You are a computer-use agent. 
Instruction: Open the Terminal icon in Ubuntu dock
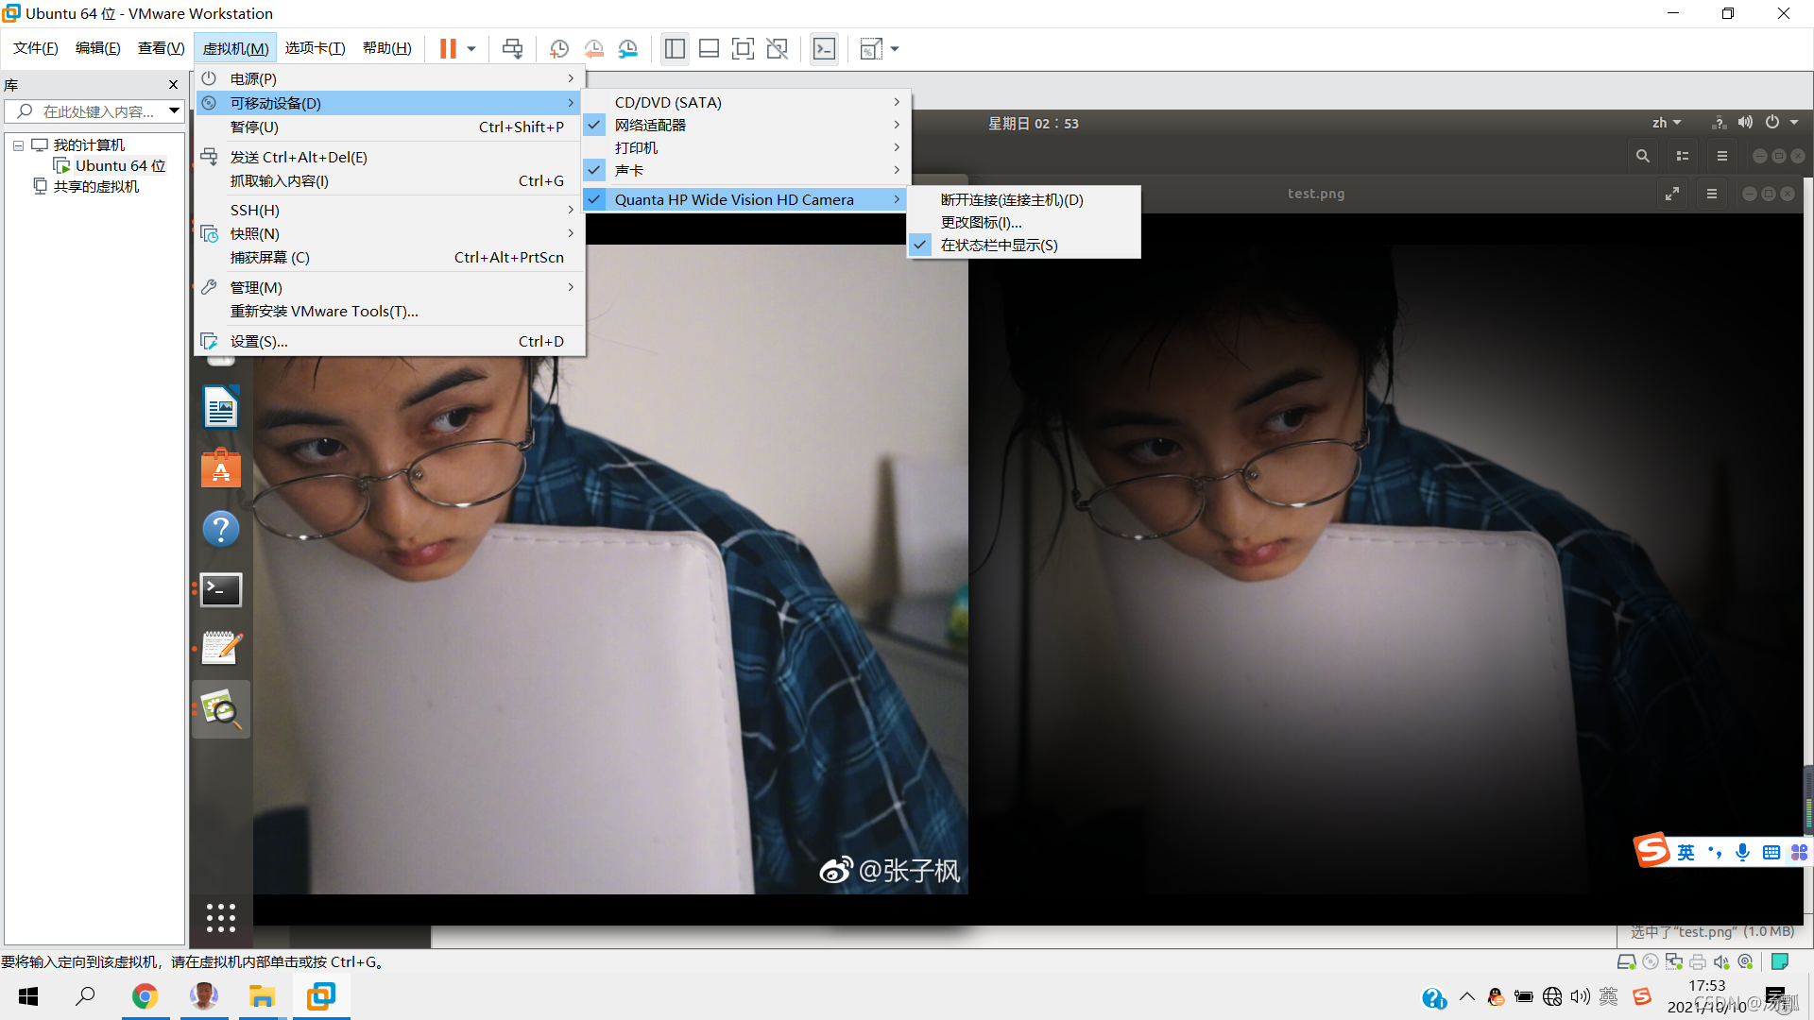point(221,589)
